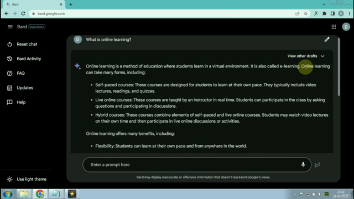Viewport: 354px width, 199px height.
Task: Activate microphone voice input
Action: click(303, 165)
